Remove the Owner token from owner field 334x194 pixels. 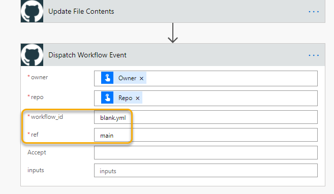[141, 79]
